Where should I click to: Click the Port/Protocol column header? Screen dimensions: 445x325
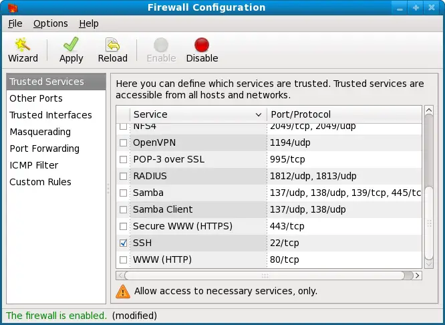pyautogui.click(x=344, y=114)
